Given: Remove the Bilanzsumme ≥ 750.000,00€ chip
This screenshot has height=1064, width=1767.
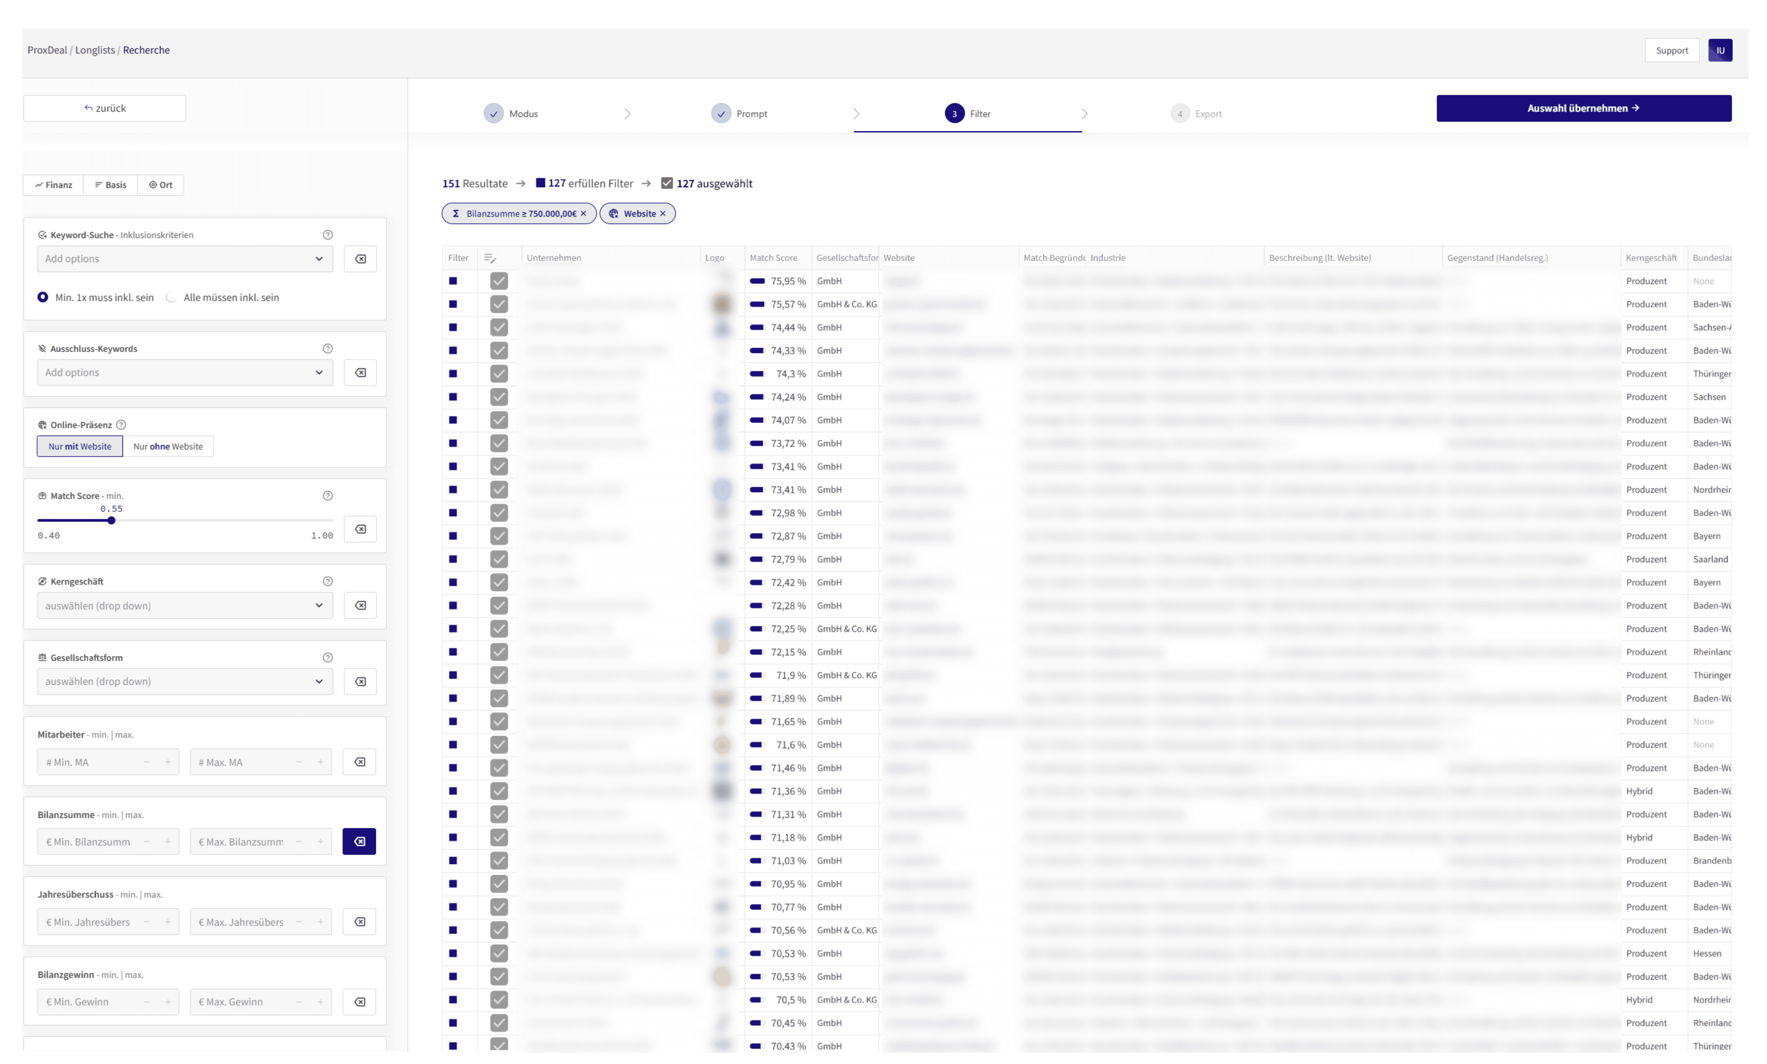Looking at the screenshot, I should coord(583,214).
